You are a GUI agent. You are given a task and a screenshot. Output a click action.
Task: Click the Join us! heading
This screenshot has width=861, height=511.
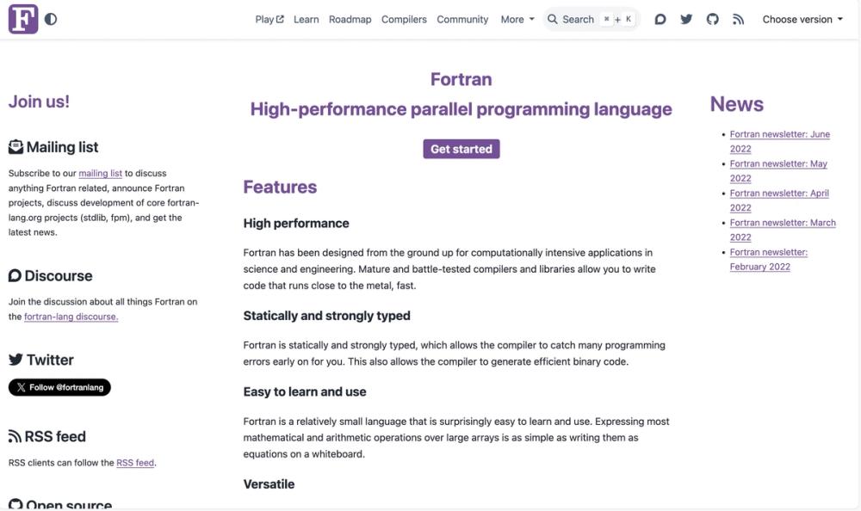click(39, 102)
